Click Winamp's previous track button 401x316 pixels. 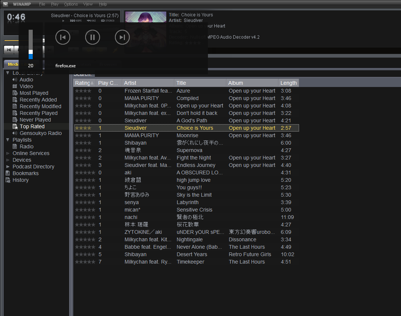(9, 49)
